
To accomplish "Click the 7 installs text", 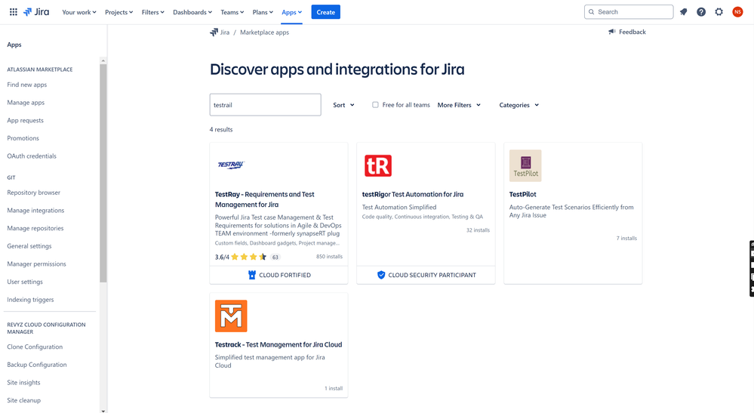I will click(x=626, y=238).
